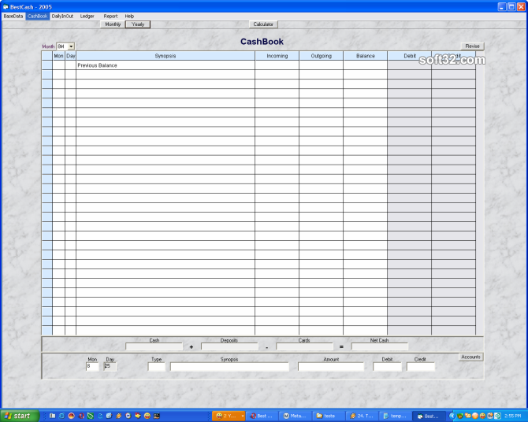Launch Internet Explorer from quick launch
Viewport: 528px width, 422px height.
point(61,416)
